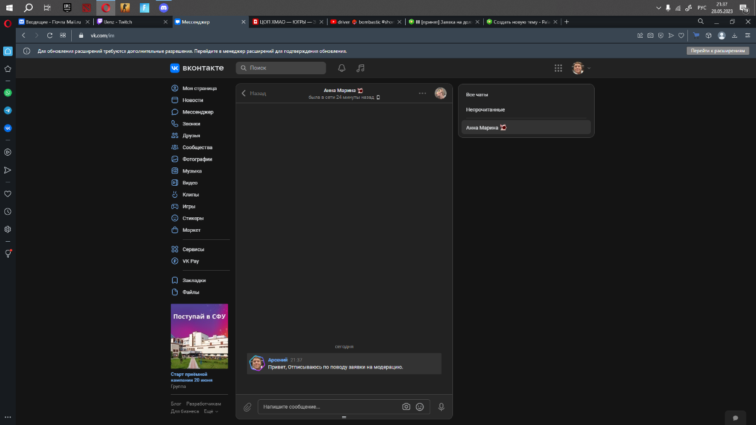Image resolution: width=756 pixels, height=425 pixels.
Task: Reload page button in Opera toolbar
Action: pos(50,35)
